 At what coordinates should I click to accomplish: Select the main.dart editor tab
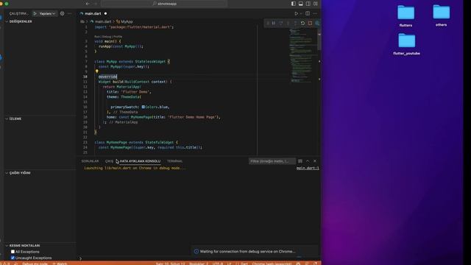pos(93,13)
